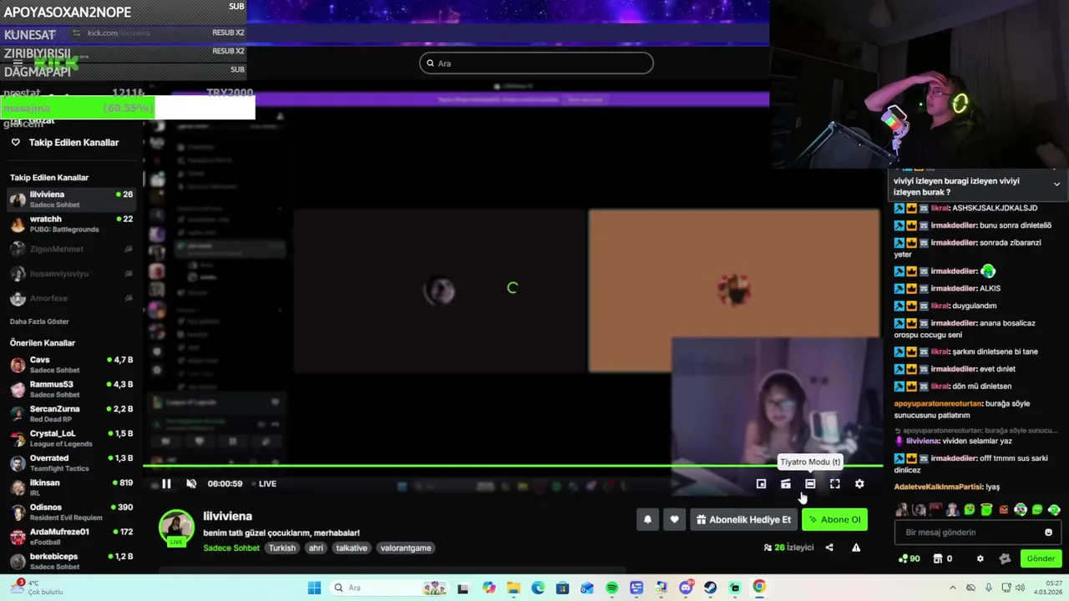Select the valorantgame tag

pyautogui.click(x=406, y=548)
